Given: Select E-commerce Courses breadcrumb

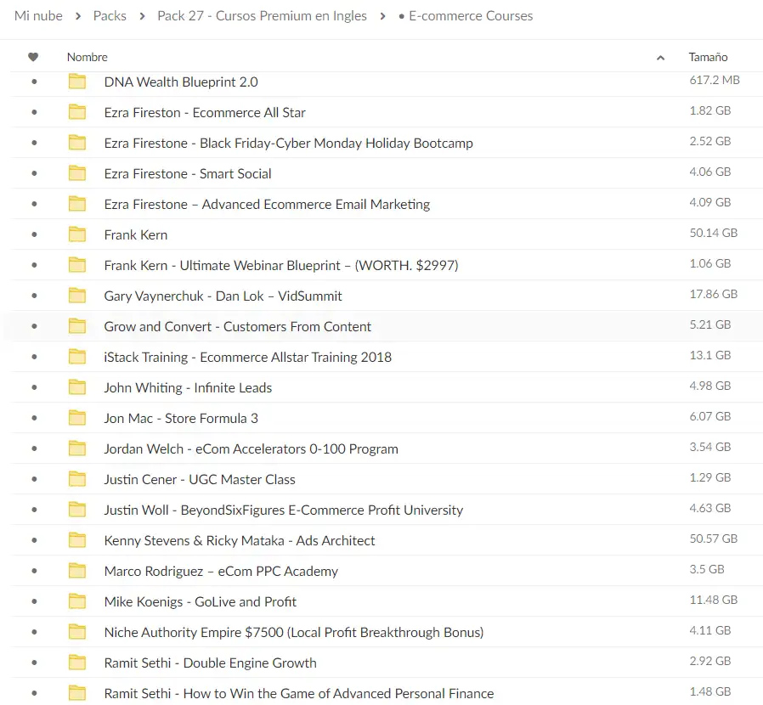Looking at the screenshot, I should tap(471, 15).
